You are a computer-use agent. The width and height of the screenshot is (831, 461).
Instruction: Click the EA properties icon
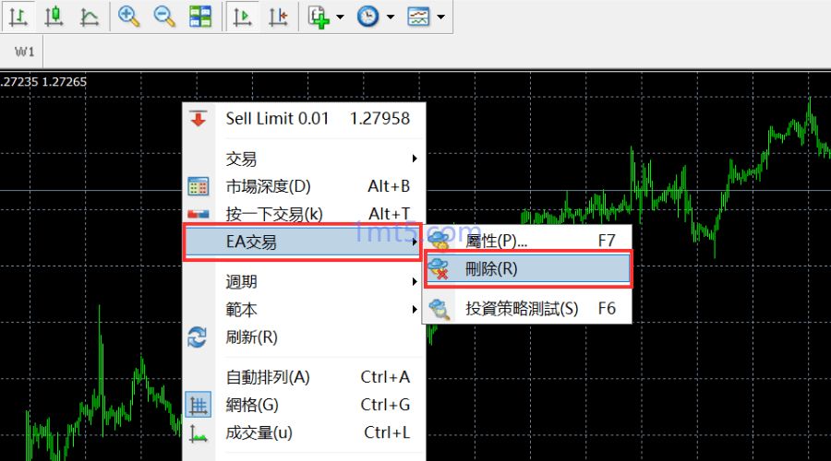pos(440,240)
